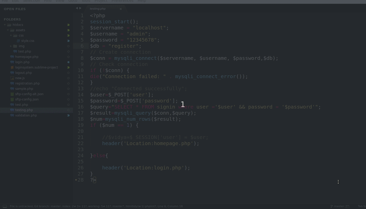The height and width of the screenshot is (209, 366).
Task: Click the git branch icon beside master
Action: [332, 206]
